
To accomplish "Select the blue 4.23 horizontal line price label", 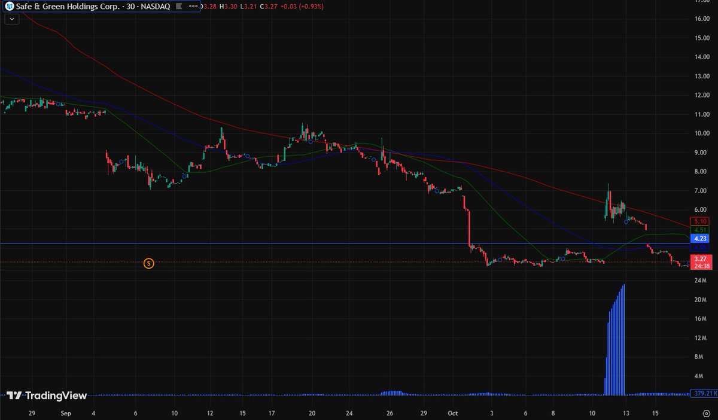I will tap(699, 238).
